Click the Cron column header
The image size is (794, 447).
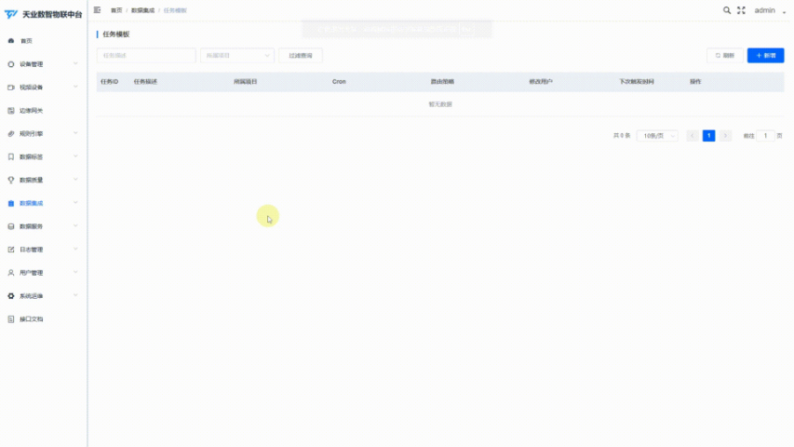pos(339,82)
